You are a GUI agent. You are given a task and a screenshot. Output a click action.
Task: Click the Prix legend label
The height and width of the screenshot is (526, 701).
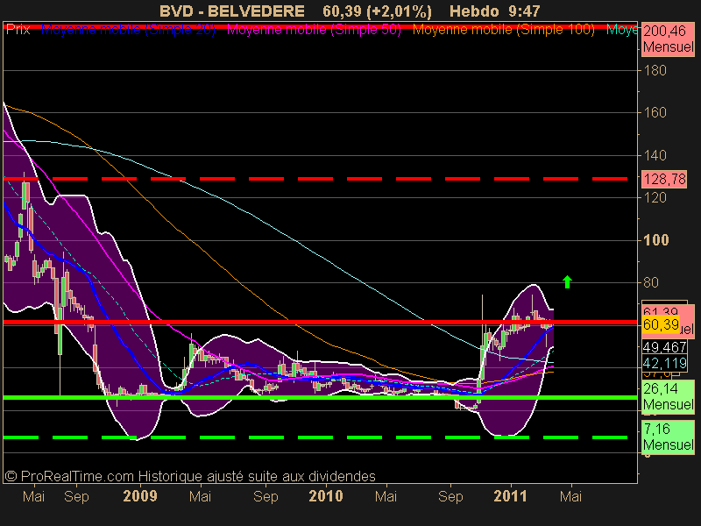tap(18, 30)
